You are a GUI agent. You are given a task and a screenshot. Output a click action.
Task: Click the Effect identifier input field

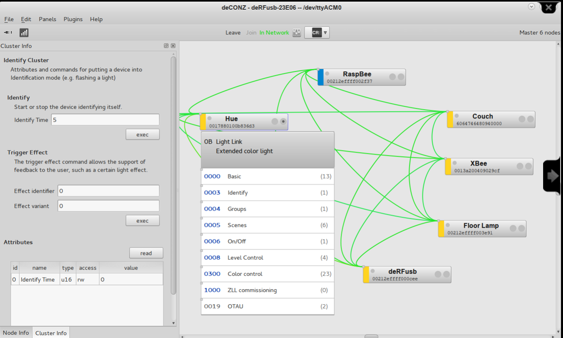point(108,191)
